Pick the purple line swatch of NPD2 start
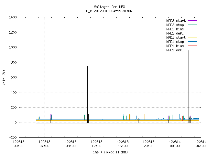This screenshot has width=207, height=155. [193, 21]
